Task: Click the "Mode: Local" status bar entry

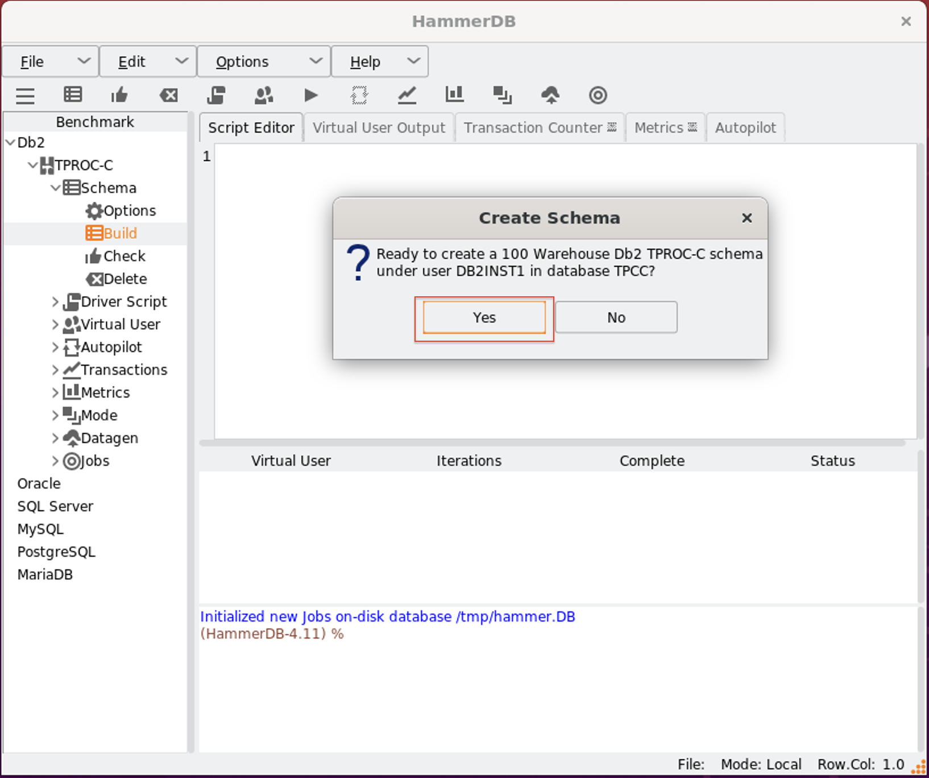Action: tap(761, 764)
